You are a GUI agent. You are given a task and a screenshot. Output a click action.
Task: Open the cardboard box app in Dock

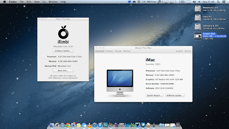148,125
